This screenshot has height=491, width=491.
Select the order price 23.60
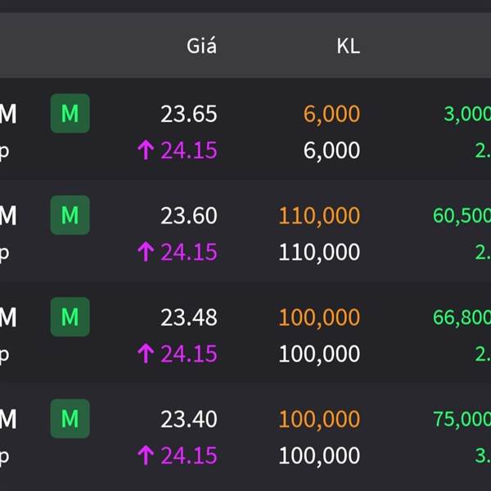(189, 215)
